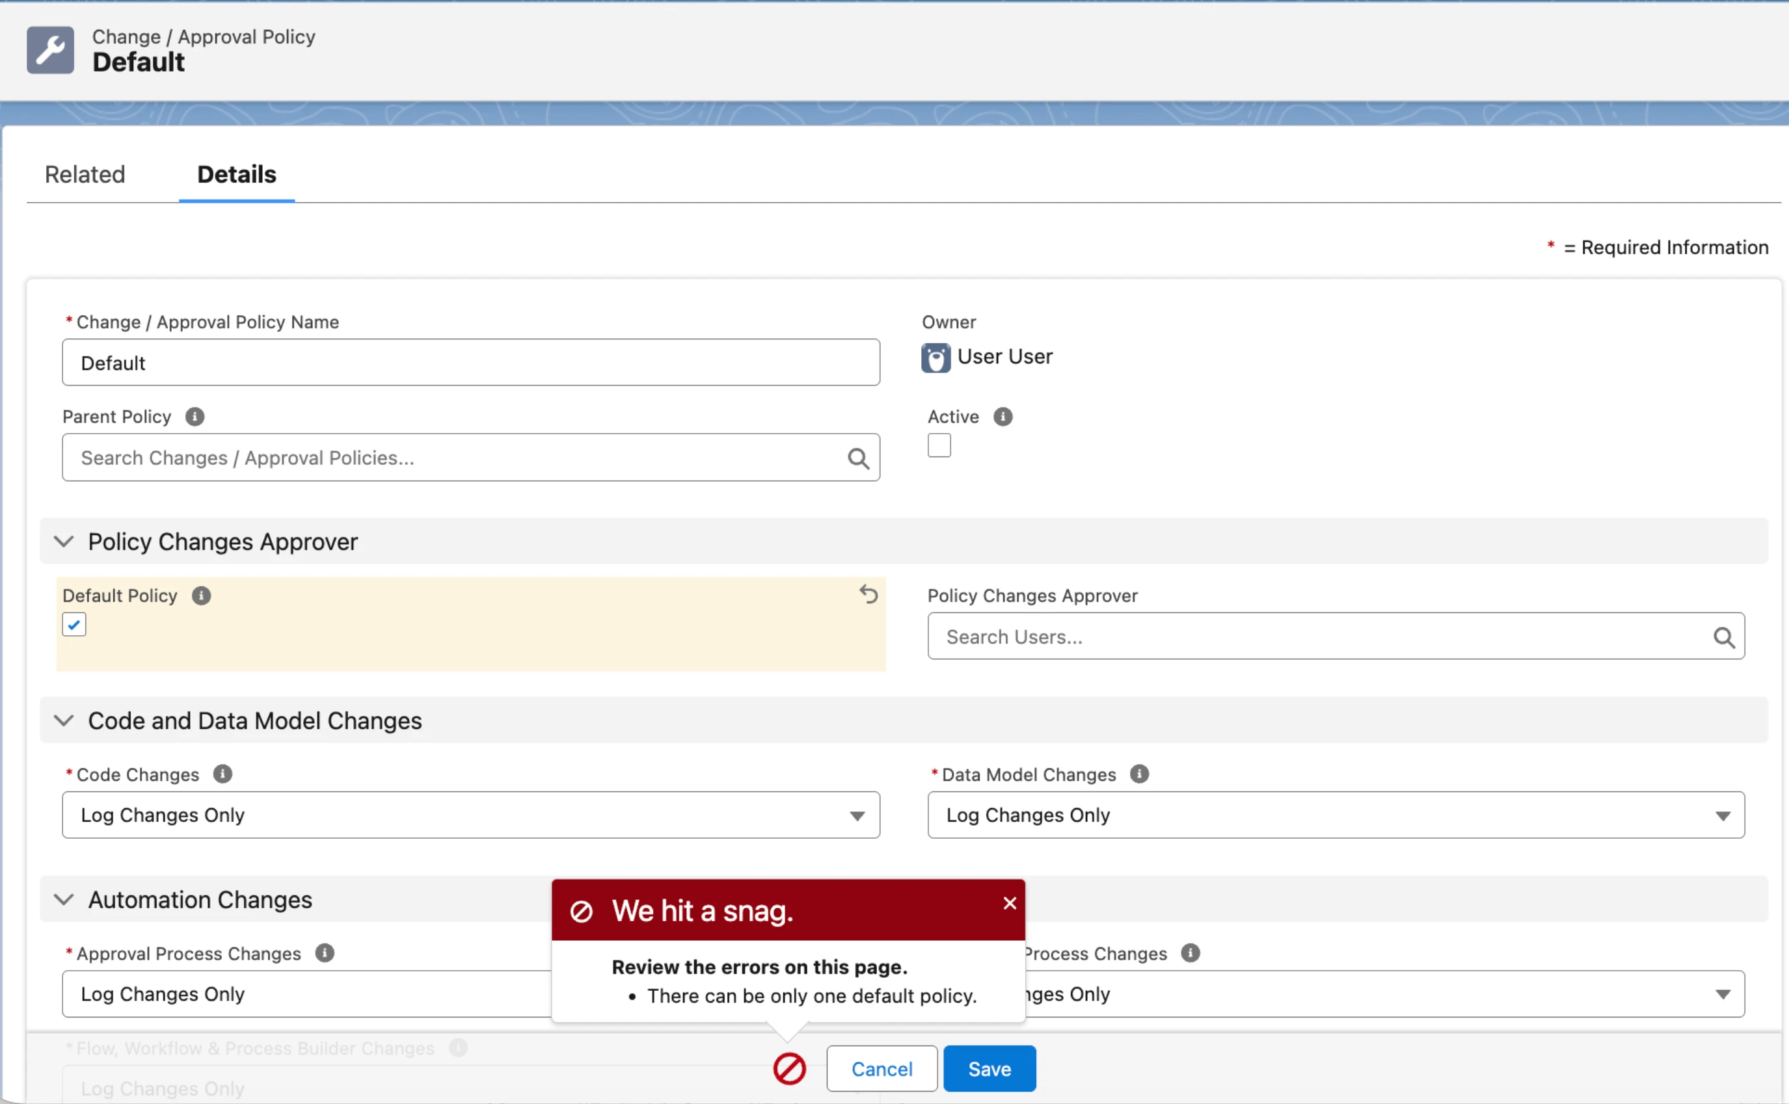The width and height of the screenshot is (1789, 1104).
Task: Click the wrench Change / Approval Policy icon
Action: [x=50, y=50]
